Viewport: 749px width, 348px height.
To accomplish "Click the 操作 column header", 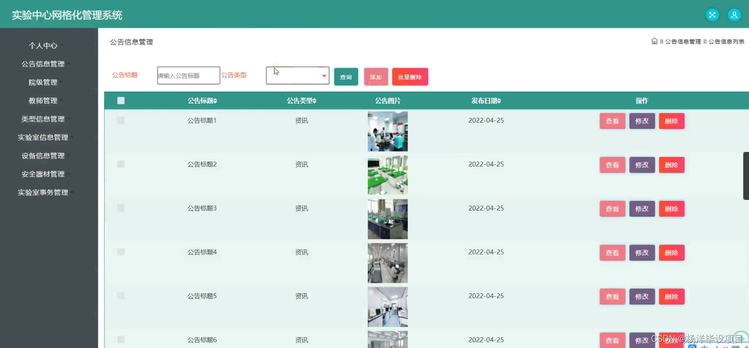I will click(x=642, y=101).
